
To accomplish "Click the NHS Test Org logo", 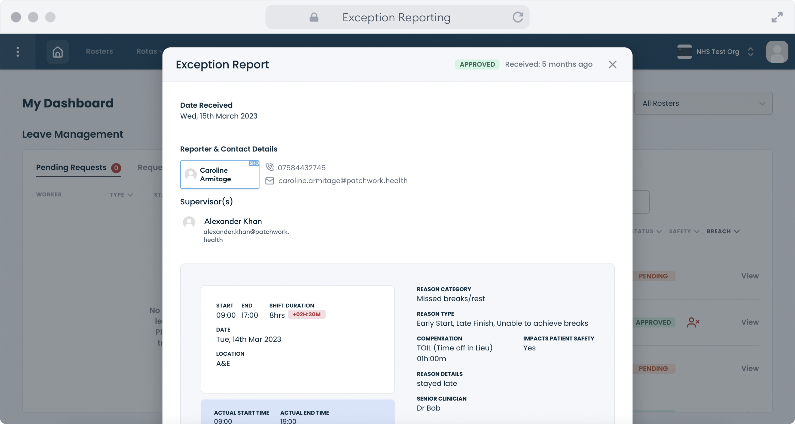I will pyautogui.click(x=684, y=52).
